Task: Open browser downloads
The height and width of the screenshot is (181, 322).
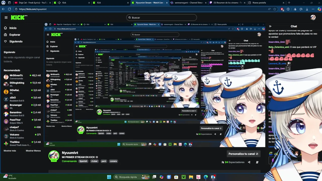Action: [x=307, y=9]
